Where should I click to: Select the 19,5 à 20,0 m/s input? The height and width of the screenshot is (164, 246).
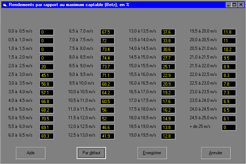click(x=229, y=32)
